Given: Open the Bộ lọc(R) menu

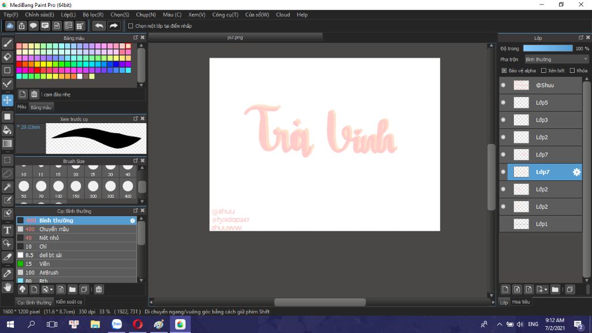Looking at the screenshot, I should tap(93, 14).
